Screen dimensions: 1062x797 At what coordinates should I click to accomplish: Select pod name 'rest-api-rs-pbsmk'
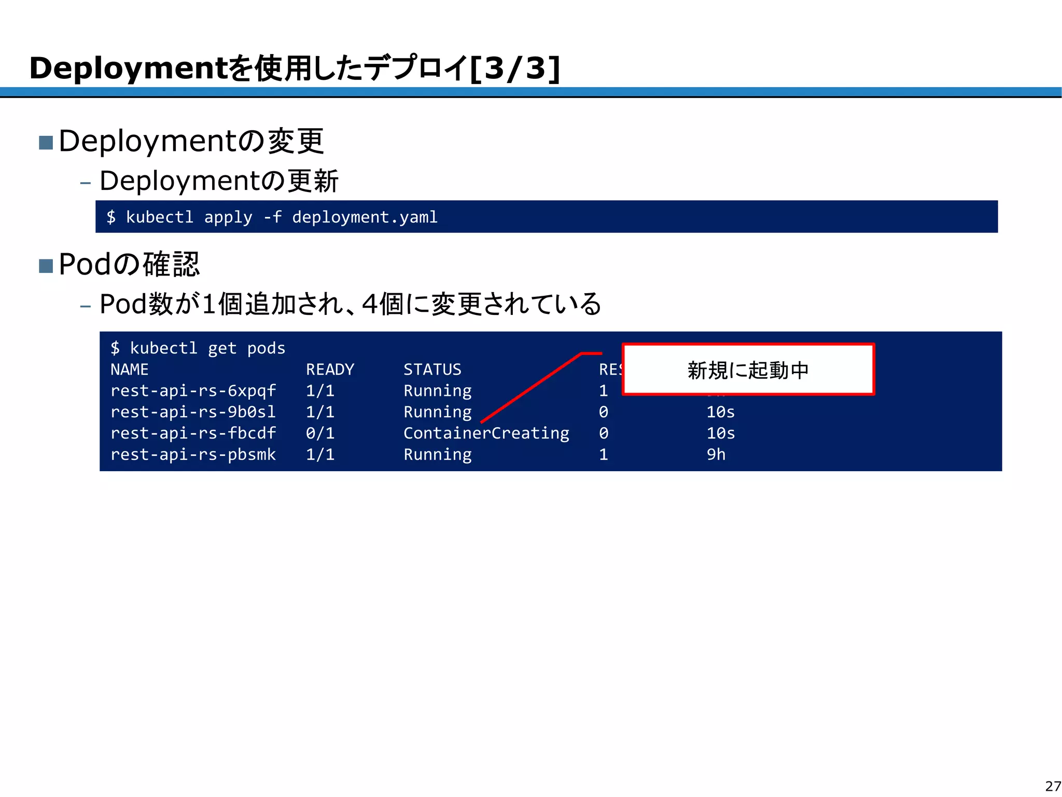[193, 455]
